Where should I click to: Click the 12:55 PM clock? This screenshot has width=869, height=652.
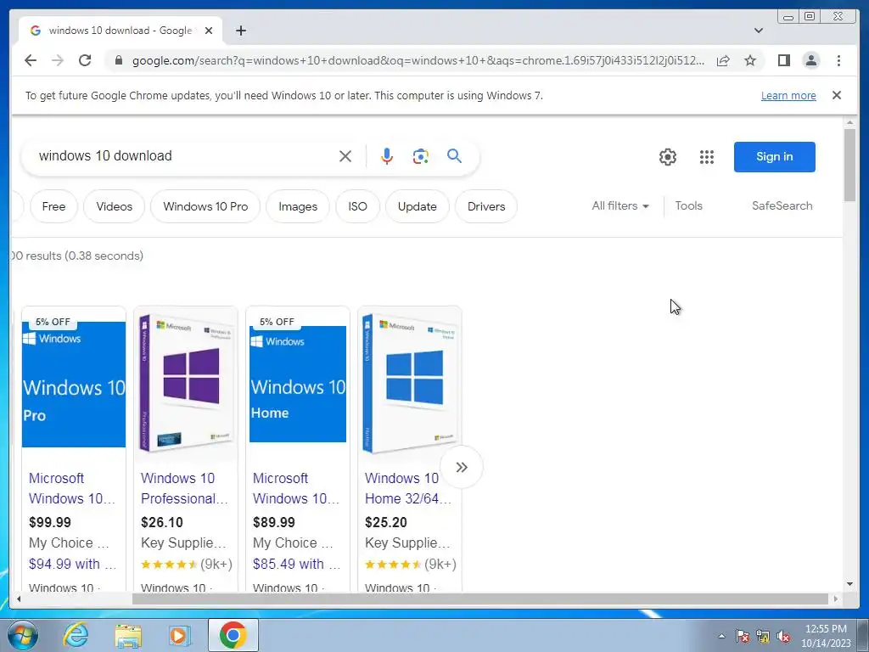coord(825,629)
